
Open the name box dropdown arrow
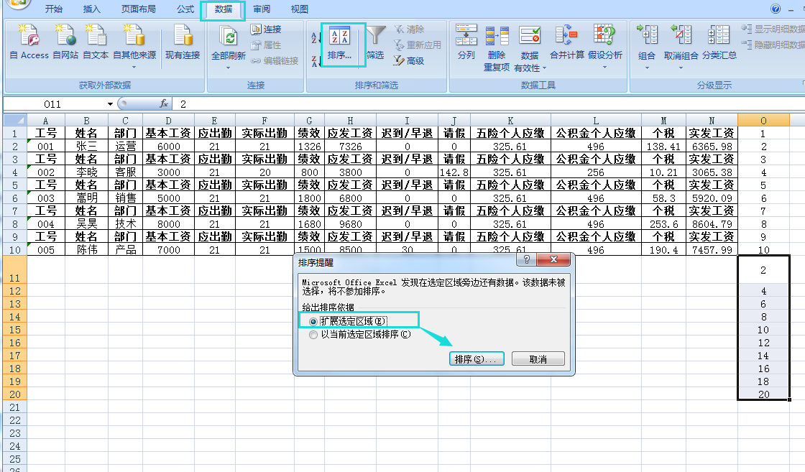(111, 104)
